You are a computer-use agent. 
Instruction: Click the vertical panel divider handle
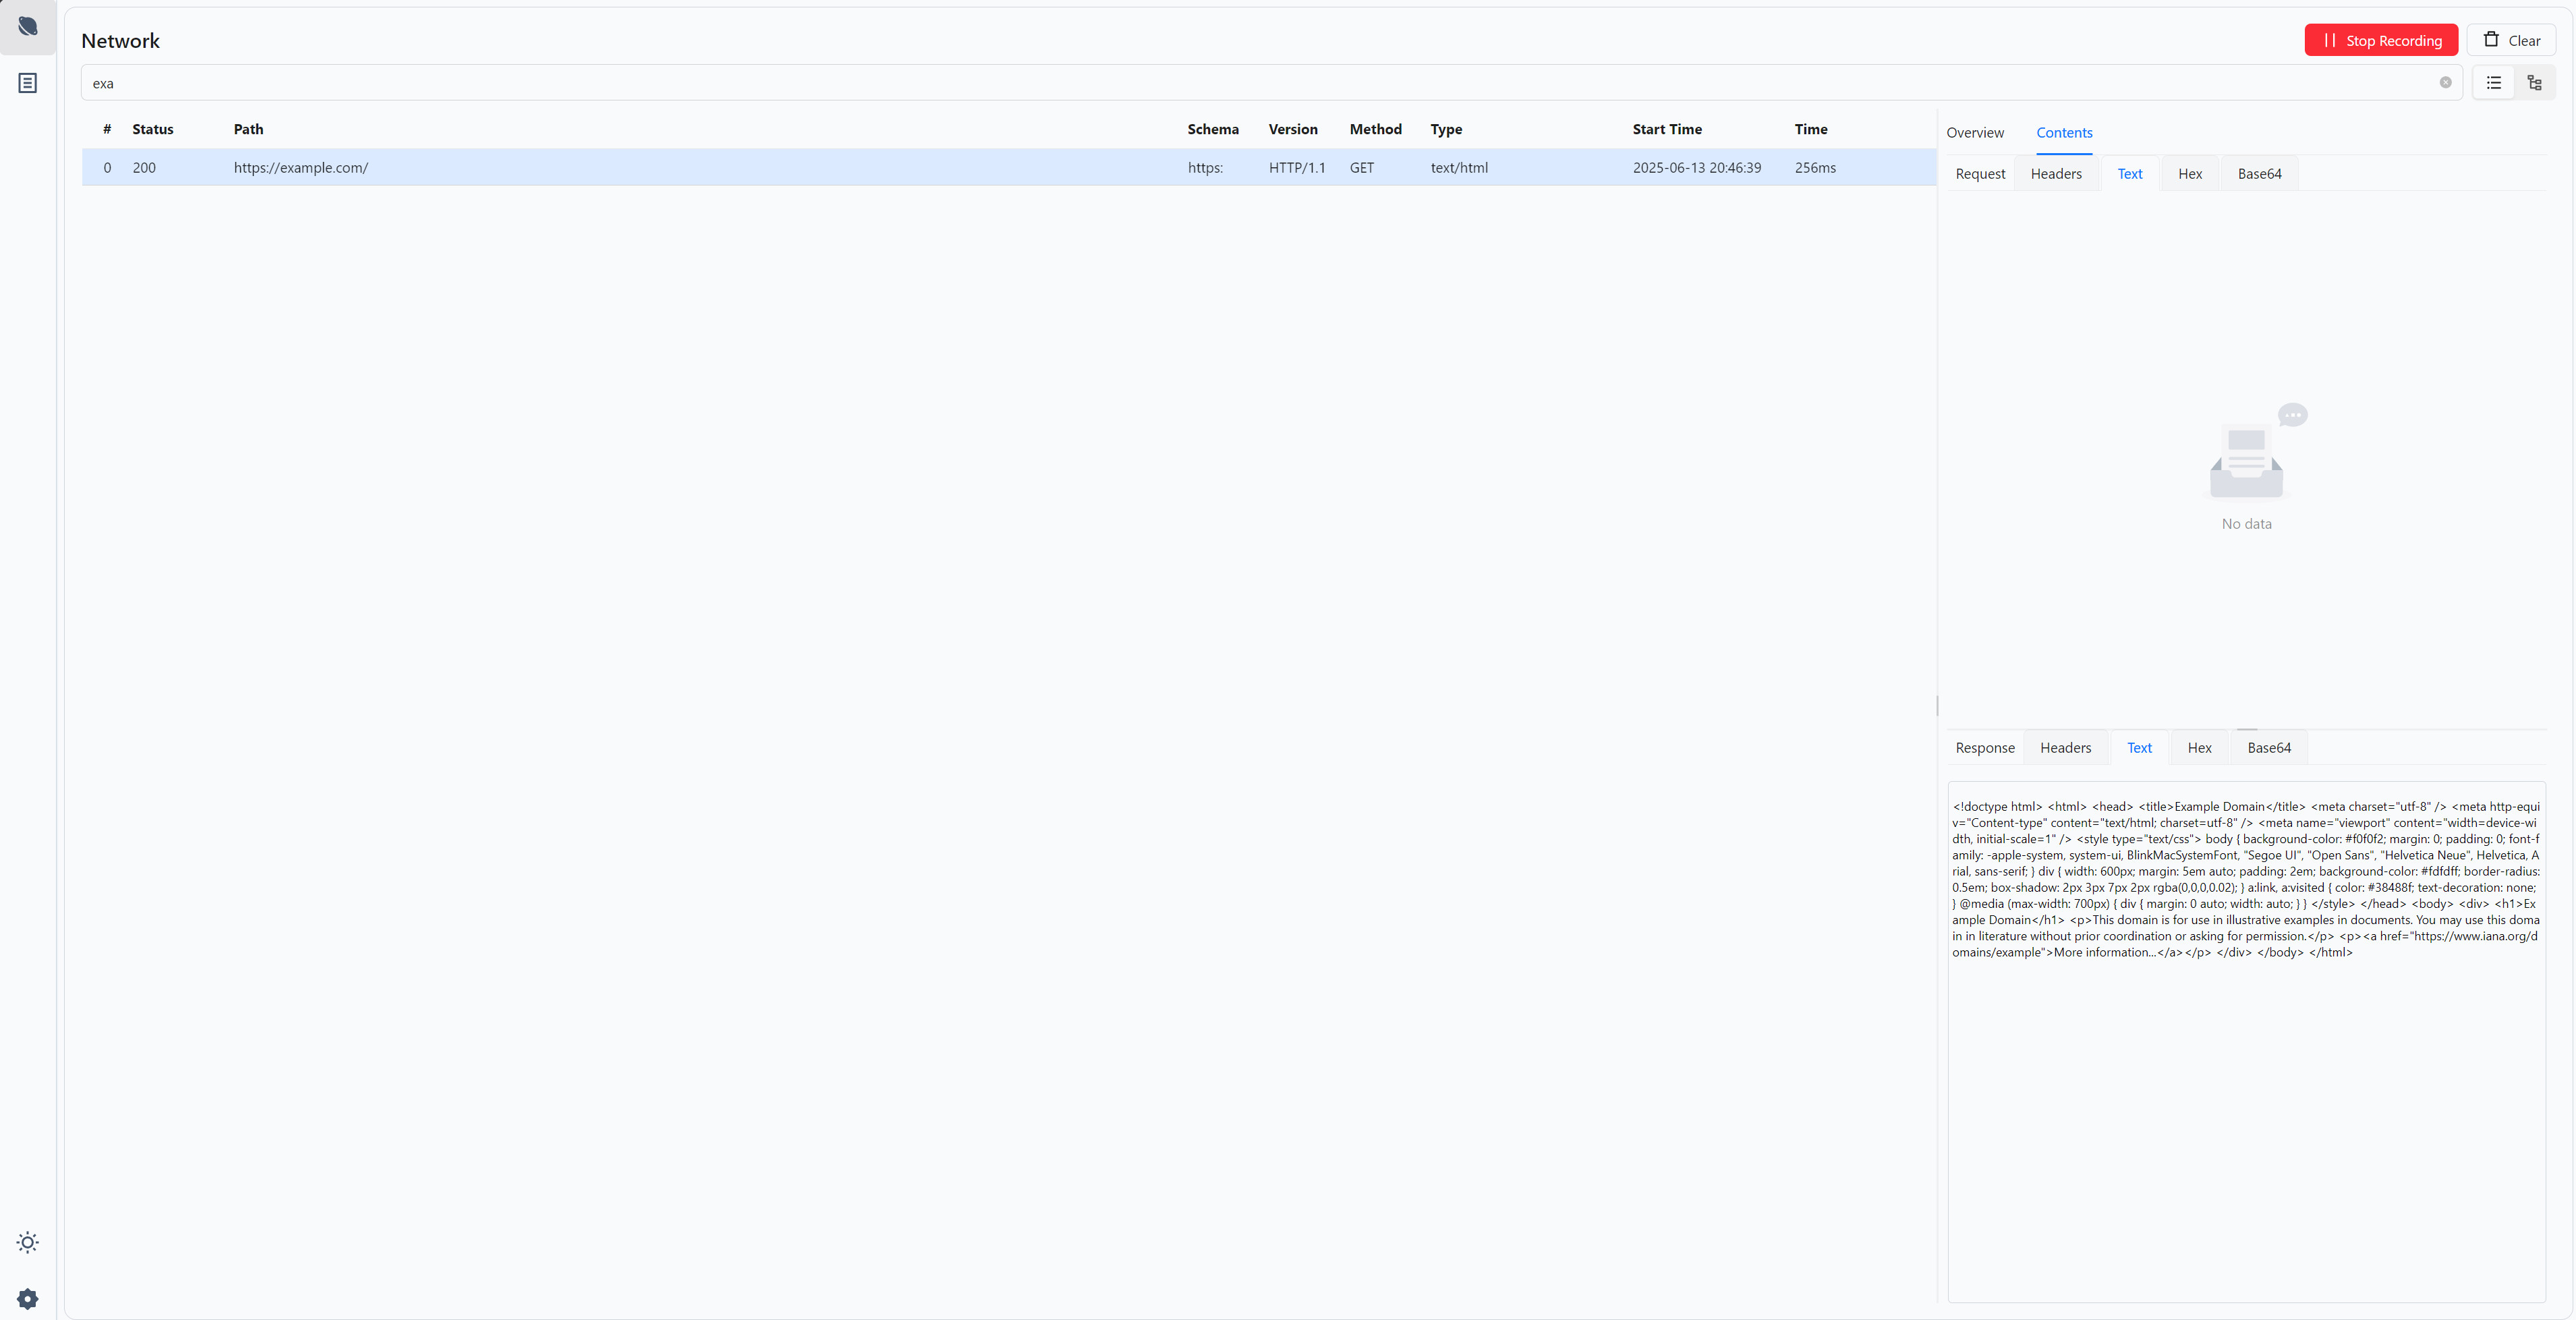click(x=1937, y=706)
